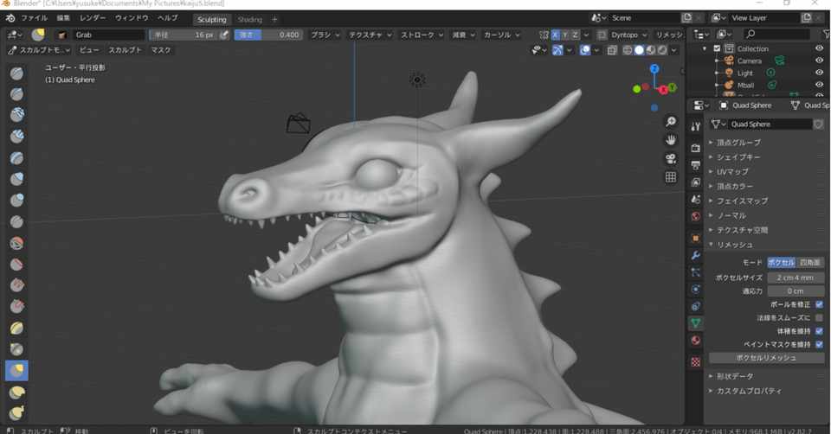Open テクスチャ dropdown in header
Viewport: 831px width, 434px height.
pyautogui.click(x=370, y=35)
